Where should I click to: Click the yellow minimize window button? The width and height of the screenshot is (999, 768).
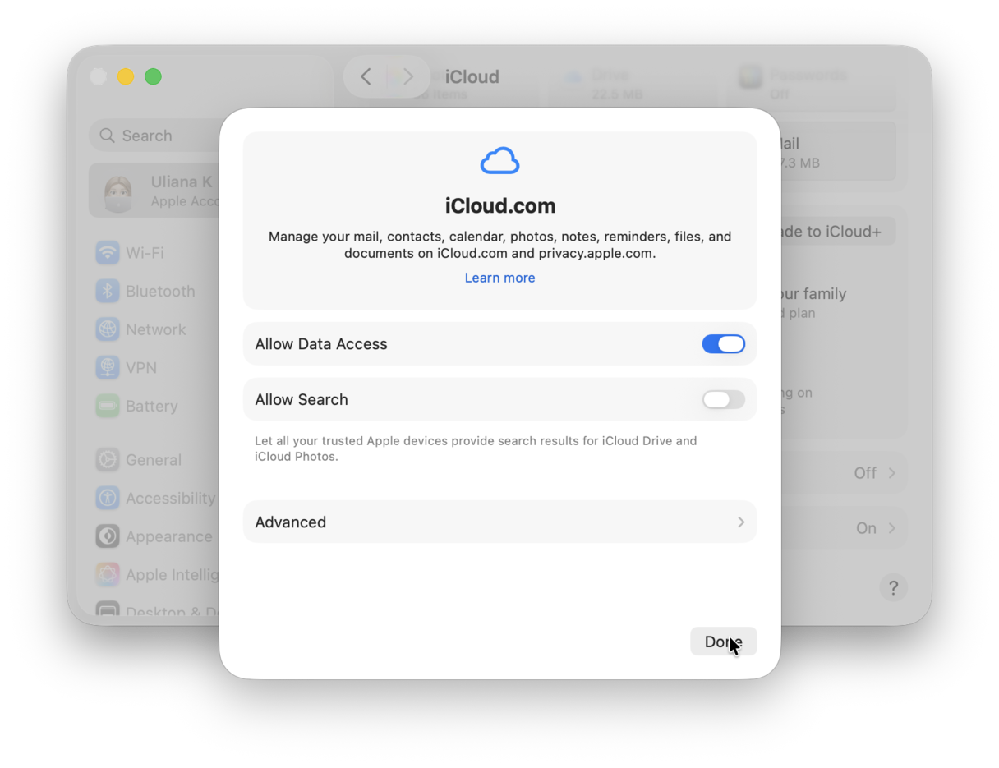pos(125,76)
